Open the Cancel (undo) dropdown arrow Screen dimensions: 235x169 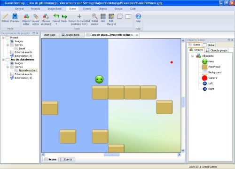(56, 24)
